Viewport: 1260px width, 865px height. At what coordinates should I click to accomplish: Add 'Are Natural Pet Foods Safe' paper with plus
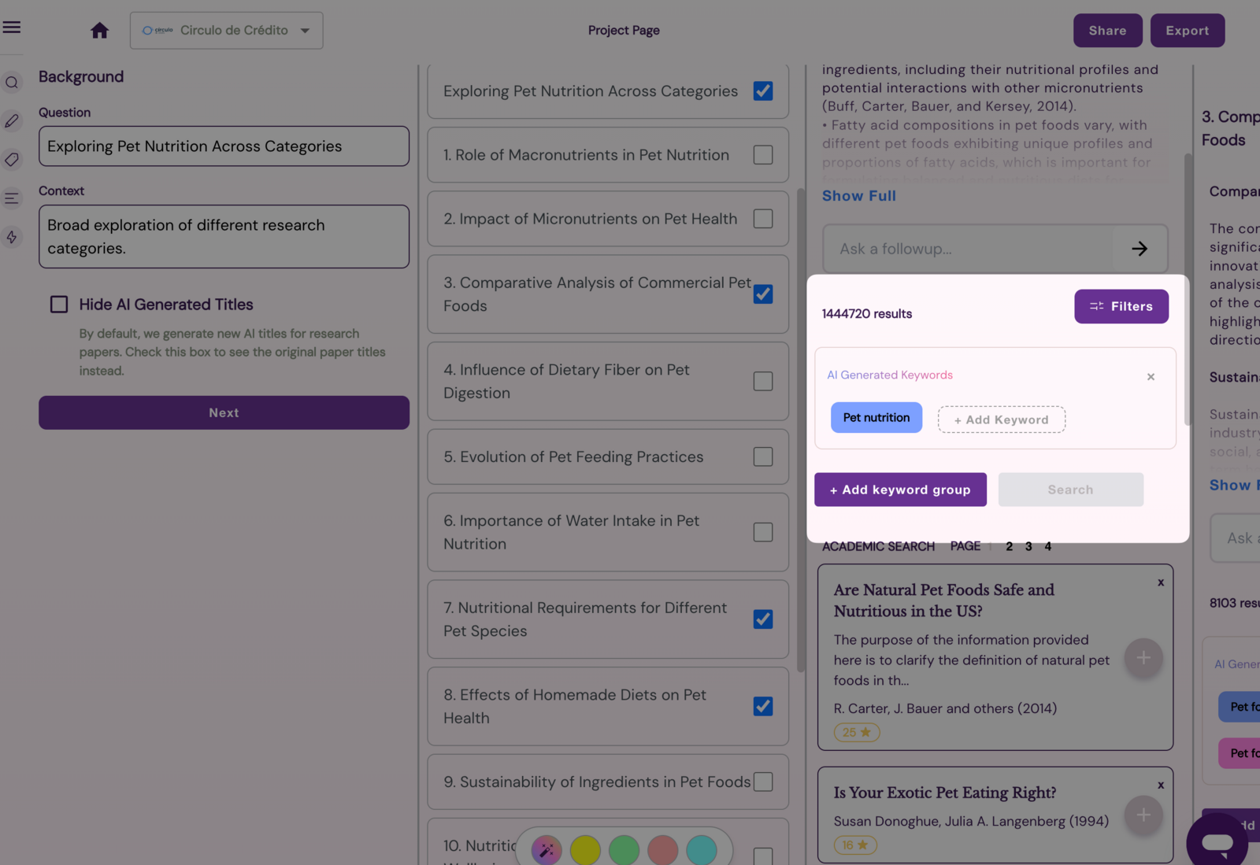(1143, 658)
